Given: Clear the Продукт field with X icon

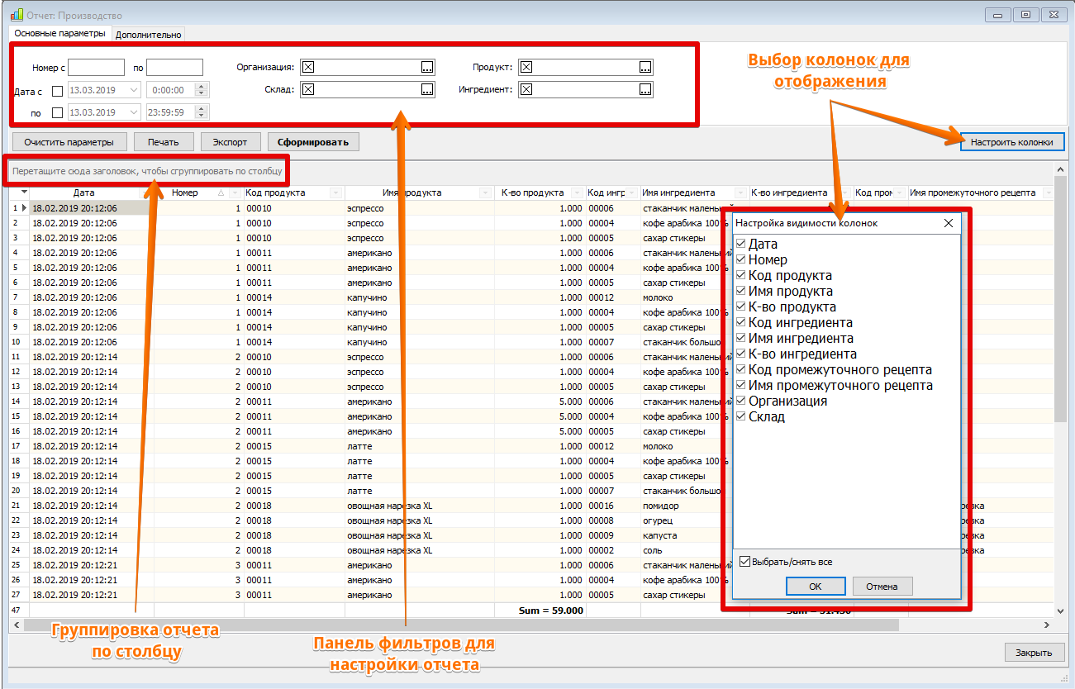Looking at the screenshot, I should pyautogui.click(x=526, y=68).
